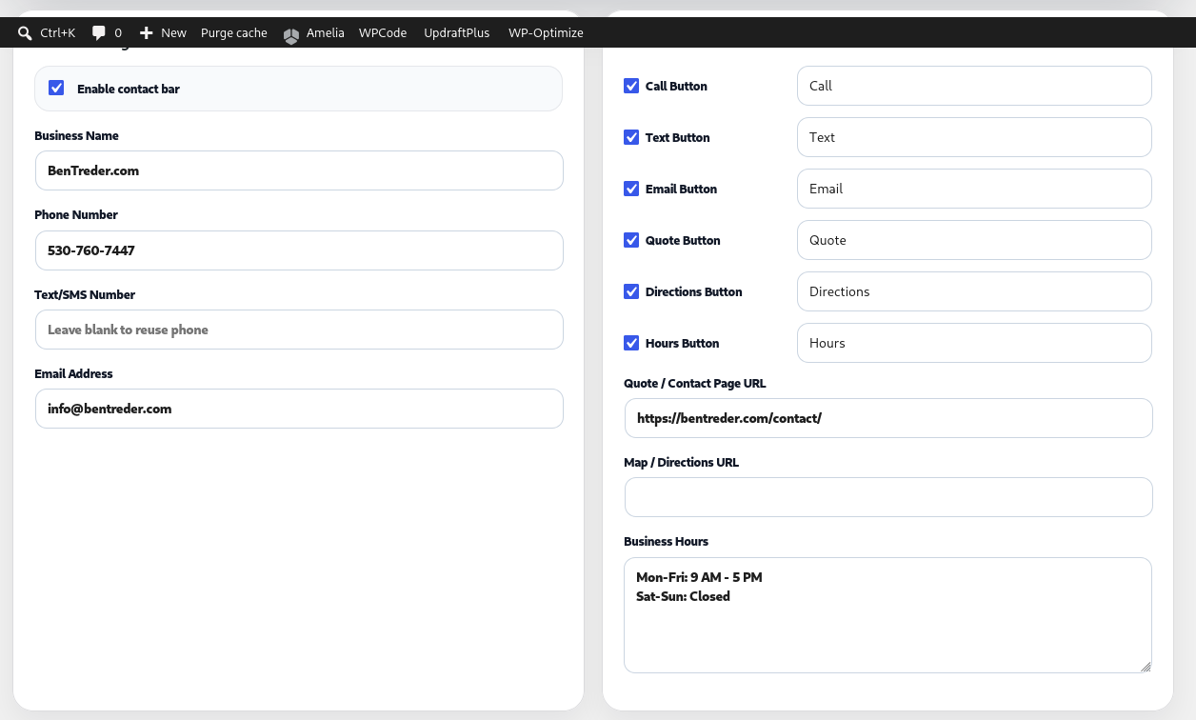Click the Enable contact bar label

click(x=129, y=89)
